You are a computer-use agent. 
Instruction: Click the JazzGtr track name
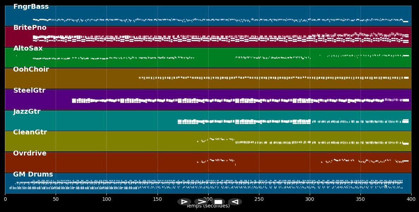(x=26, y=111)
